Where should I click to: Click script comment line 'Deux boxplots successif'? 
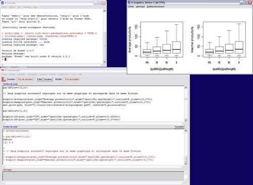click(70, 93)
